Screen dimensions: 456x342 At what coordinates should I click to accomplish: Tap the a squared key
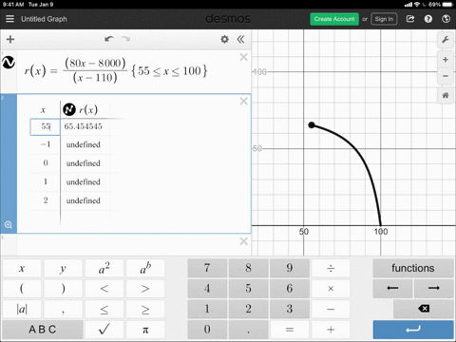pos(104,268)
